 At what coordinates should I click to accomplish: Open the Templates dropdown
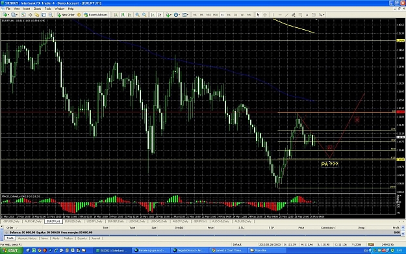point(185,15)
